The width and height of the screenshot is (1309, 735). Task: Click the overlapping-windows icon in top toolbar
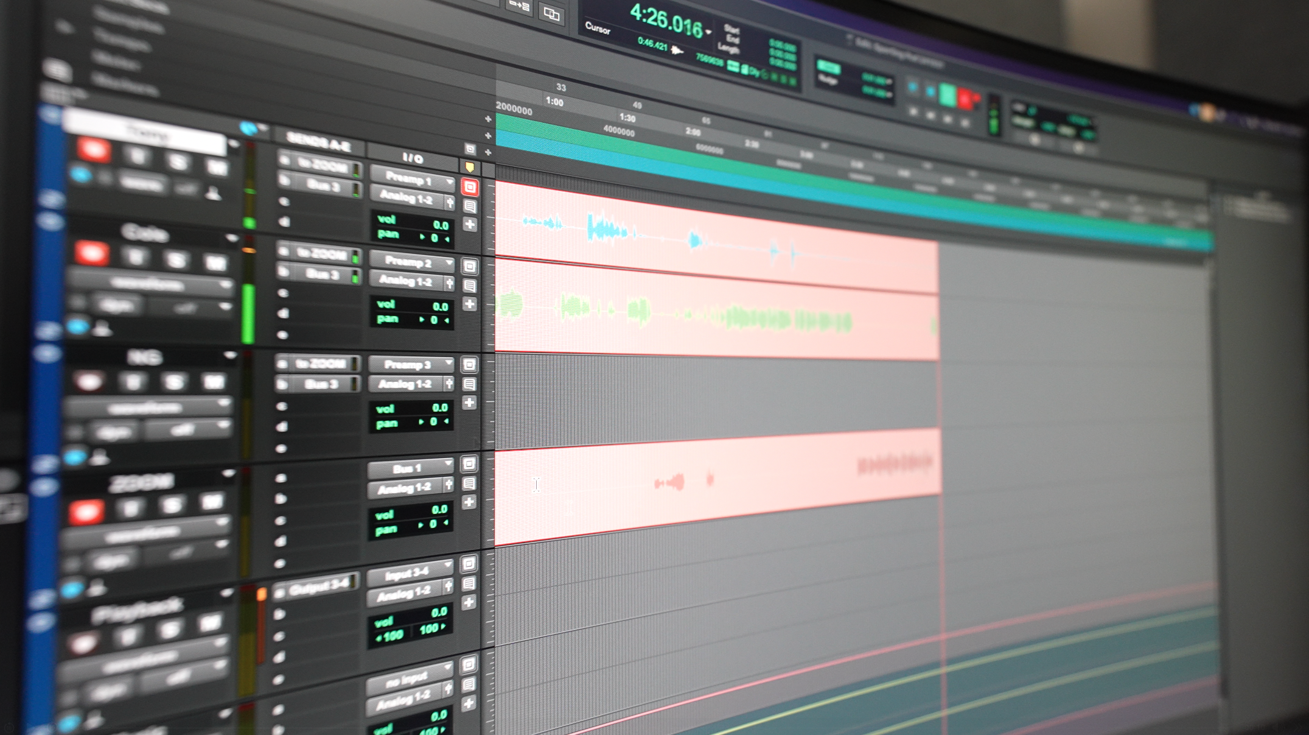click(551, 14)
